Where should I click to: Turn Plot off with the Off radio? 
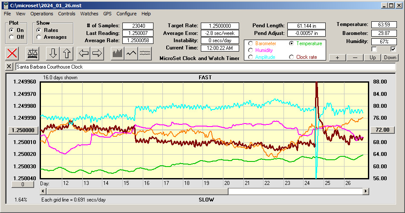[12, 37]
